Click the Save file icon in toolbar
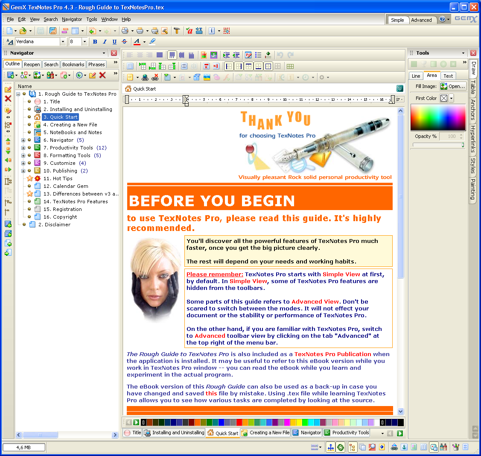The height and width of the screenshot is (456, 481). tap(52, 31)
